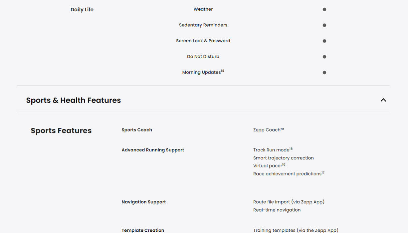The height and width of the screenshot is (233, 408).
Task: Click the Weather support dot indicator
Action: click(x=324, y=9)
